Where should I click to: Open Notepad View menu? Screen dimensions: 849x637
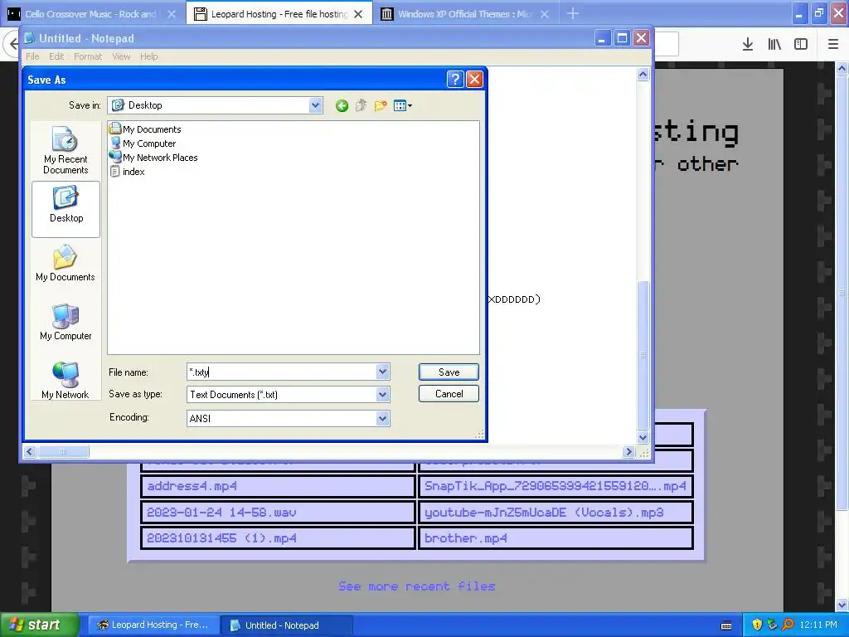coord(121,56)
